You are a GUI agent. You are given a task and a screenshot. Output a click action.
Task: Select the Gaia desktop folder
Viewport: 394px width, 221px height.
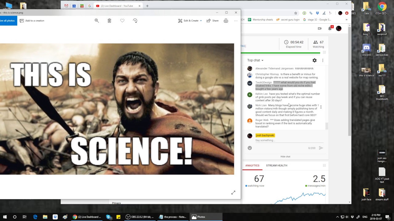pyautogui.click(x=366, y=8)
